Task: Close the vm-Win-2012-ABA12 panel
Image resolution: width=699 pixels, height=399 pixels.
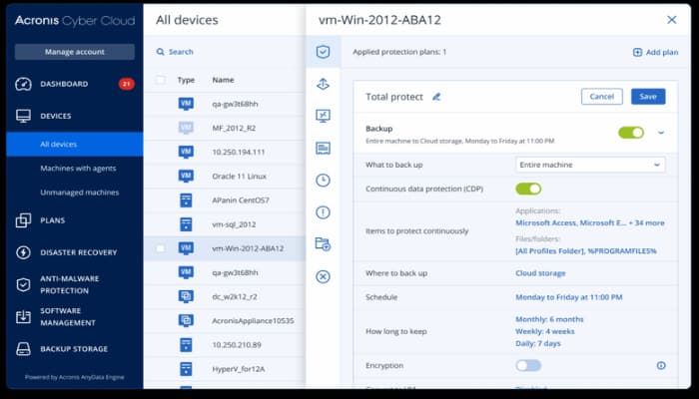Action: pos(671,20)
